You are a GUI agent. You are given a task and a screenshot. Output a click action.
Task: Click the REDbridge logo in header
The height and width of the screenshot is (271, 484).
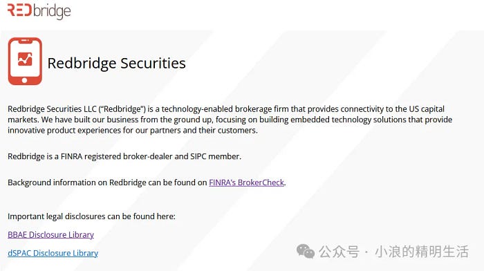pos(39,11)
